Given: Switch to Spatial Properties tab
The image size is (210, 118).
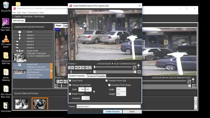Looking at the screenshot, I should [x=77, y=76].
